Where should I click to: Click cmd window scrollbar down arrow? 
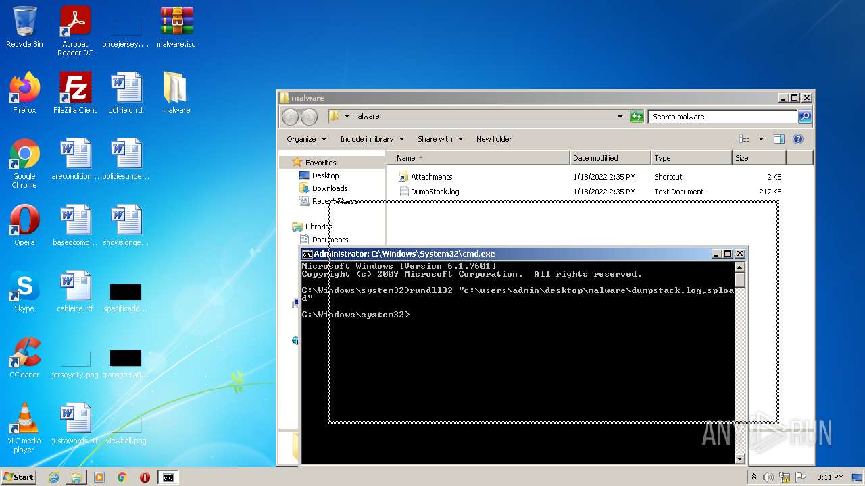[x=740, y=459]
